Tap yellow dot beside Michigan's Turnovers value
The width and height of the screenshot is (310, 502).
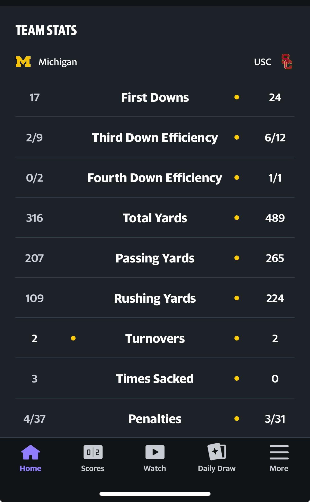click(x=73, y=338)
